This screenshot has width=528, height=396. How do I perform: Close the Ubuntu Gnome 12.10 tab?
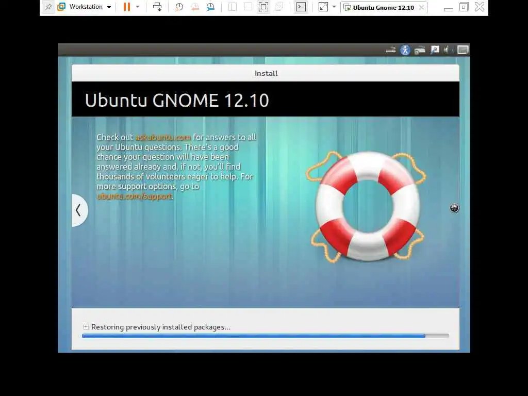pyautogui.click(x=421, y=7)
